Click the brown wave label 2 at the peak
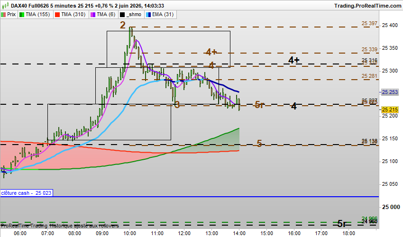Image resolution: width=403 pixels, height=237 pixels. tap(123, 25)
